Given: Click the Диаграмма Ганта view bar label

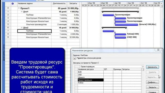Looking at the screenshot, I should click(4, 52).
